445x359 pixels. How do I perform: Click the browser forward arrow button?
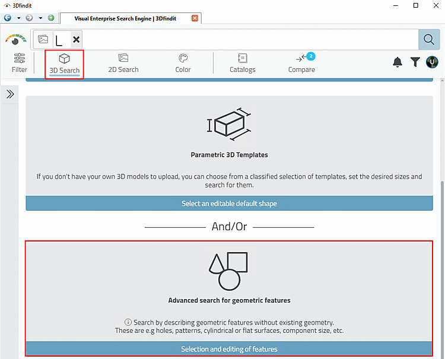[x=29, y=18]
